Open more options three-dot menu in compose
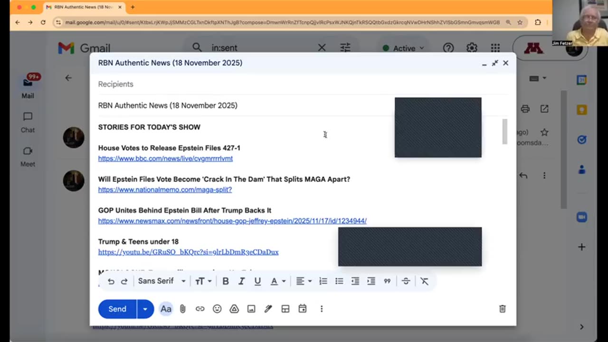This screenshot has height=342, width=608. pos(322,309)
